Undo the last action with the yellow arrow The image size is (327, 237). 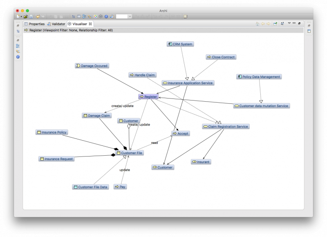pos(38,16)
